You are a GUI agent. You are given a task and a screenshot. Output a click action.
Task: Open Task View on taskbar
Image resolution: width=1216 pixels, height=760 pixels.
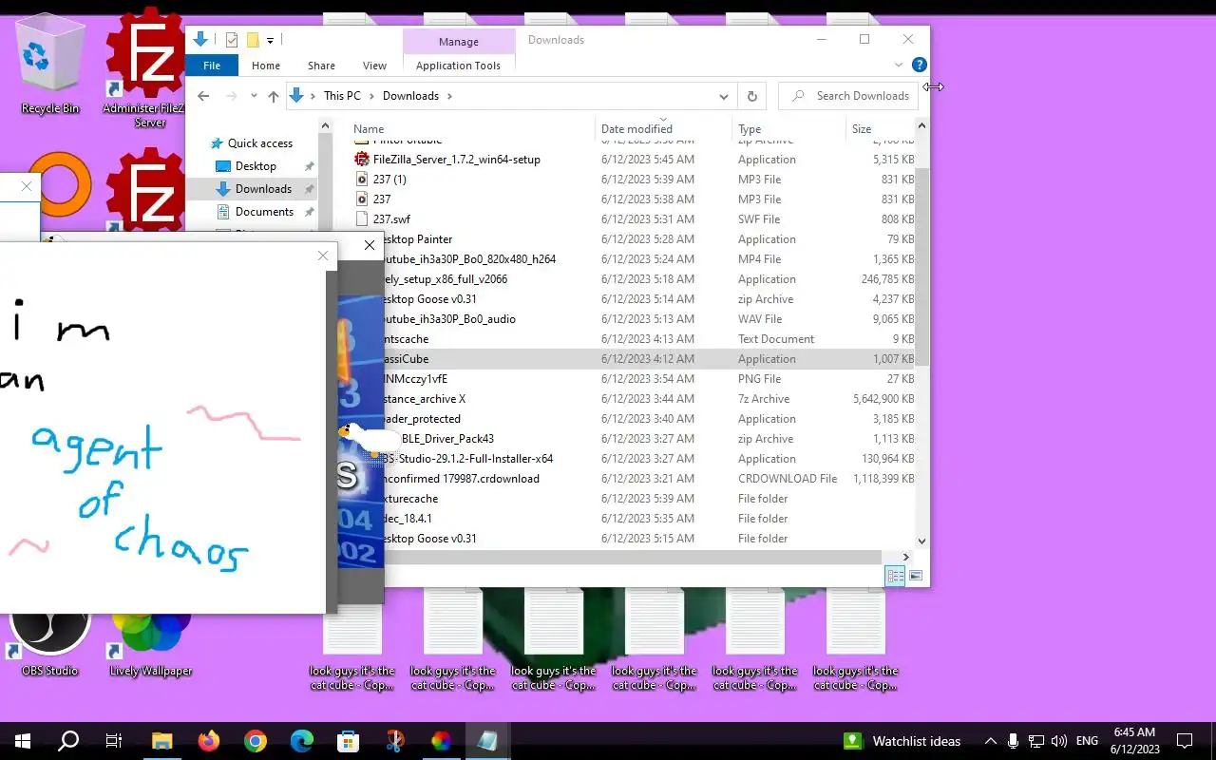(114, 741)
